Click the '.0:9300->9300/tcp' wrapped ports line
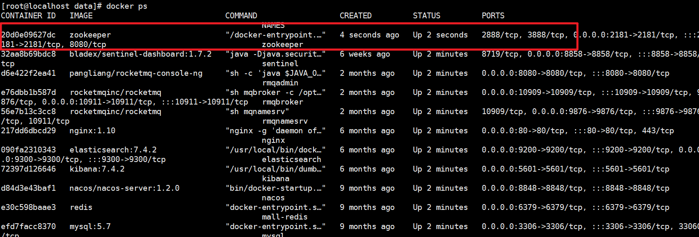The width and height of the screenshot is (699, 237). tap(83, 160)
